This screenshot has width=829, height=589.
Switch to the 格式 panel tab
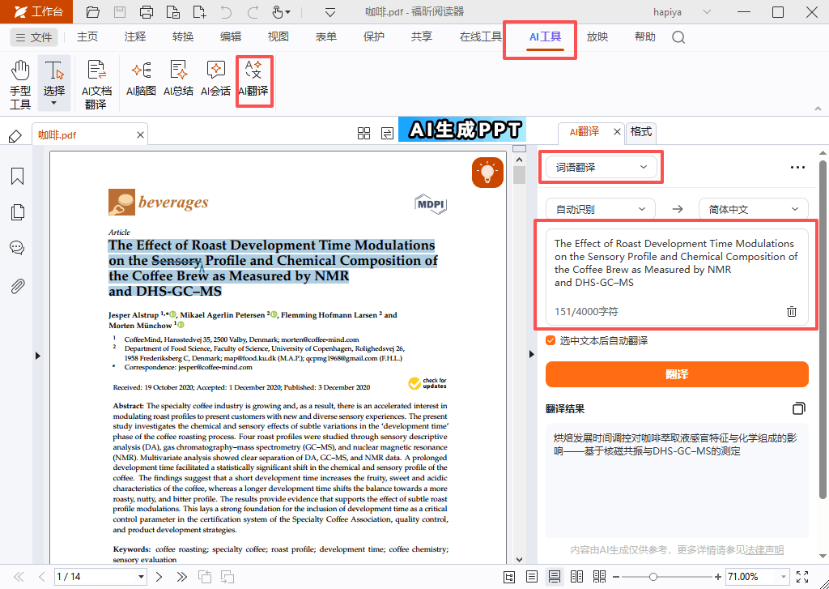pos(641,132)
